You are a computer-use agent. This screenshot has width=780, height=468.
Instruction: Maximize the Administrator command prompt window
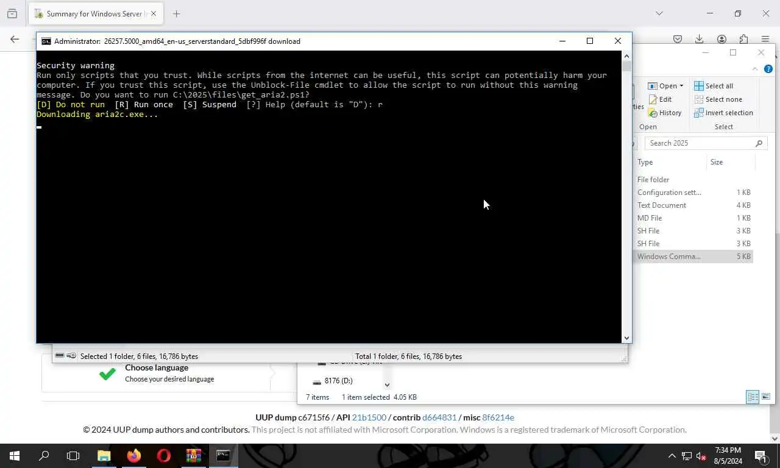(590, 41)
